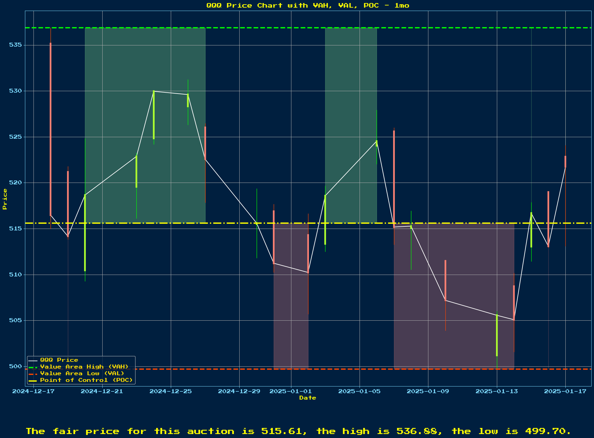Click the green candle at 2025-01-13
Image resolution: width=594 pixels, height=438 pixels.
click(497, 335)
